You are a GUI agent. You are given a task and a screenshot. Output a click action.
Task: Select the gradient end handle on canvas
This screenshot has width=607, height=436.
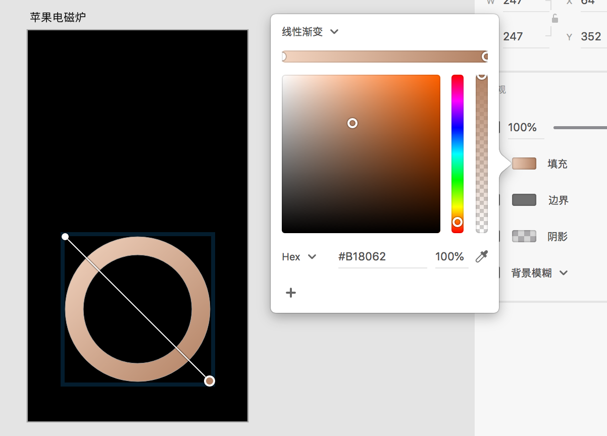210,381
